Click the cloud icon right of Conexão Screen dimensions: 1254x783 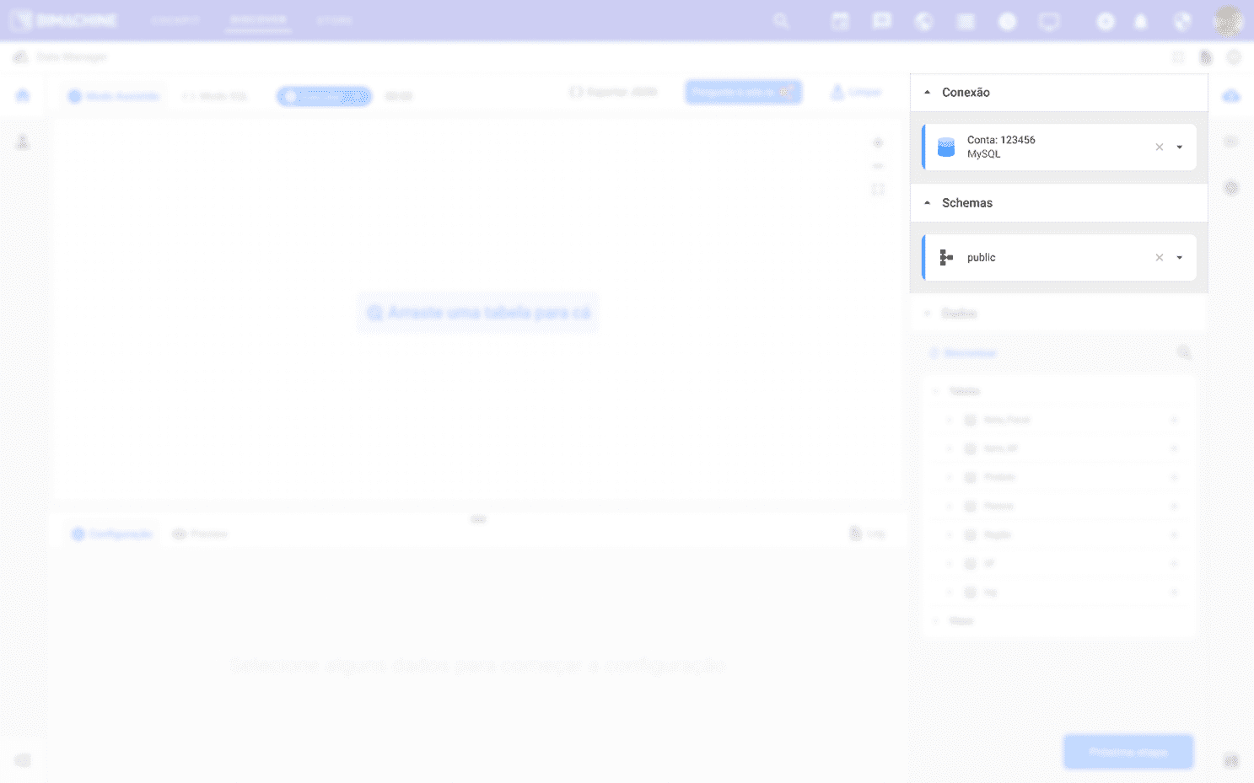(x=1231, y=96)
